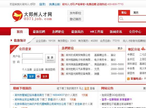Click the orange 登录 link in 最新下载简历
This screenshot has width=146, height=108.
87,89
